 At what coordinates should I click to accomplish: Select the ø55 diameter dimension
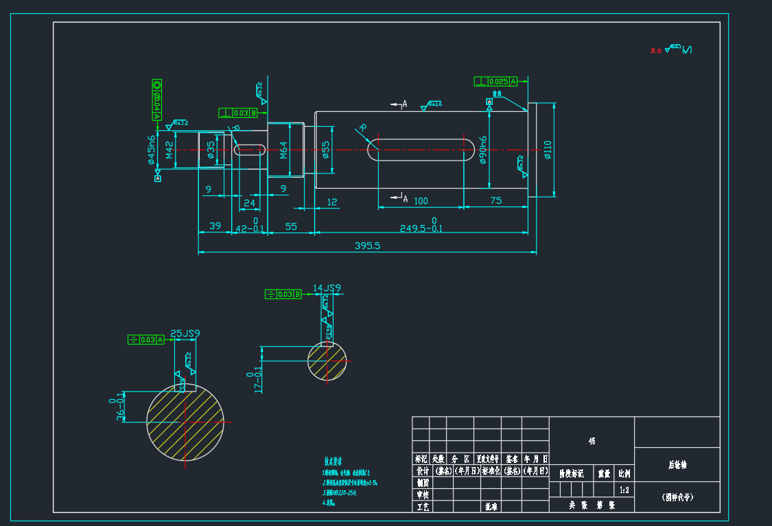point(325,150)
